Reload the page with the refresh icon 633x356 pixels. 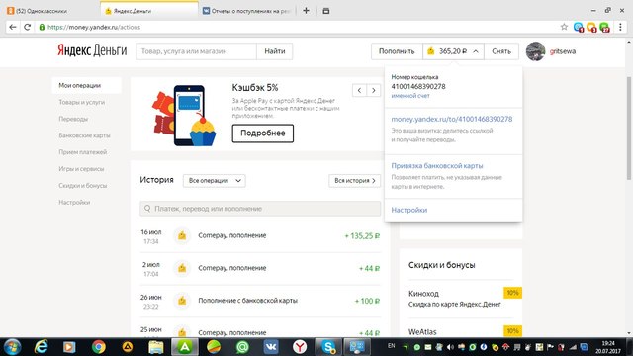pos(27,27)
